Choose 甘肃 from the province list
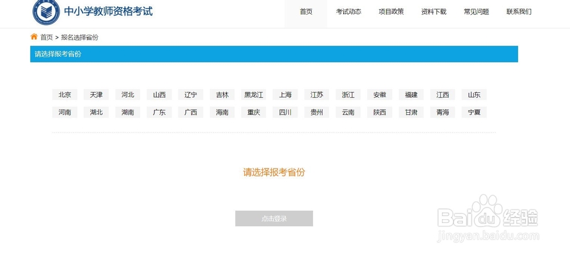Image resolution: width=570 pixels, height=255 pixels. click(x=411, y=112)
